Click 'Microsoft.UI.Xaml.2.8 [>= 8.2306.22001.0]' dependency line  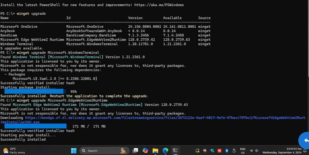[x=55, y=79]
